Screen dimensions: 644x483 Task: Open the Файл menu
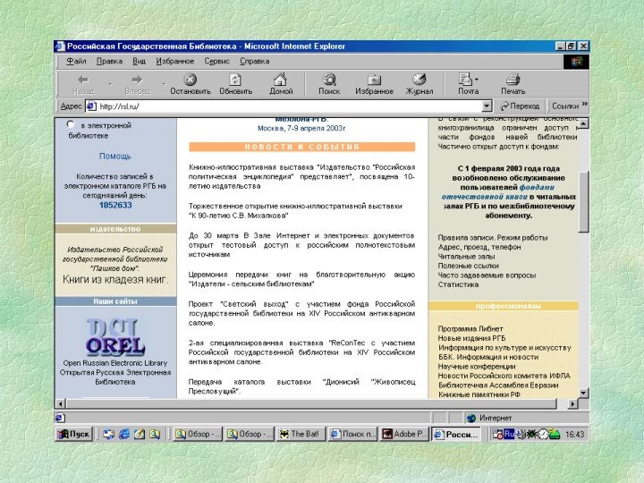76,61
